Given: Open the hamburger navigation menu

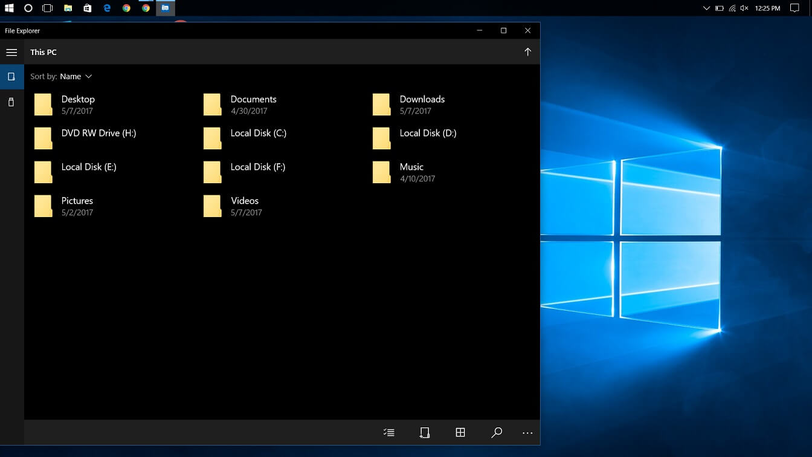Looking at the screenshot, I should [11, 52].
